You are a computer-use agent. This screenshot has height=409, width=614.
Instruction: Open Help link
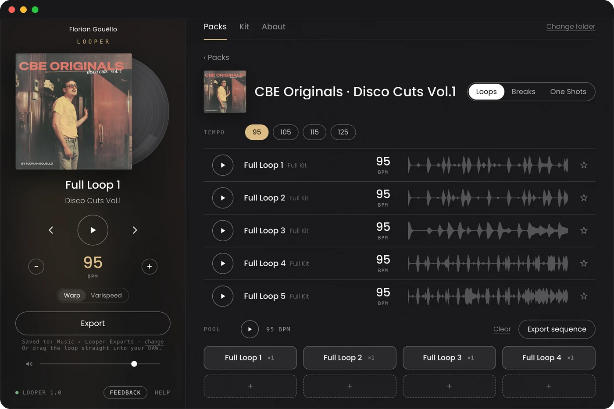click(162, 393)
